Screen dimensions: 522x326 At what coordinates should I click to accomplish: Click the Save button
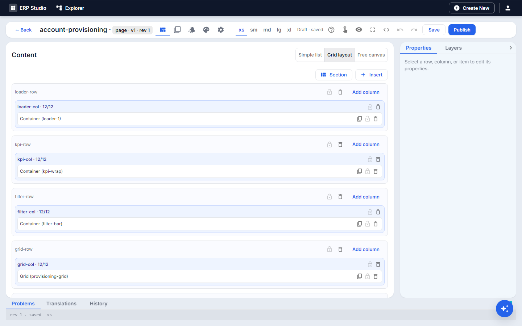[x=434, y=30]
